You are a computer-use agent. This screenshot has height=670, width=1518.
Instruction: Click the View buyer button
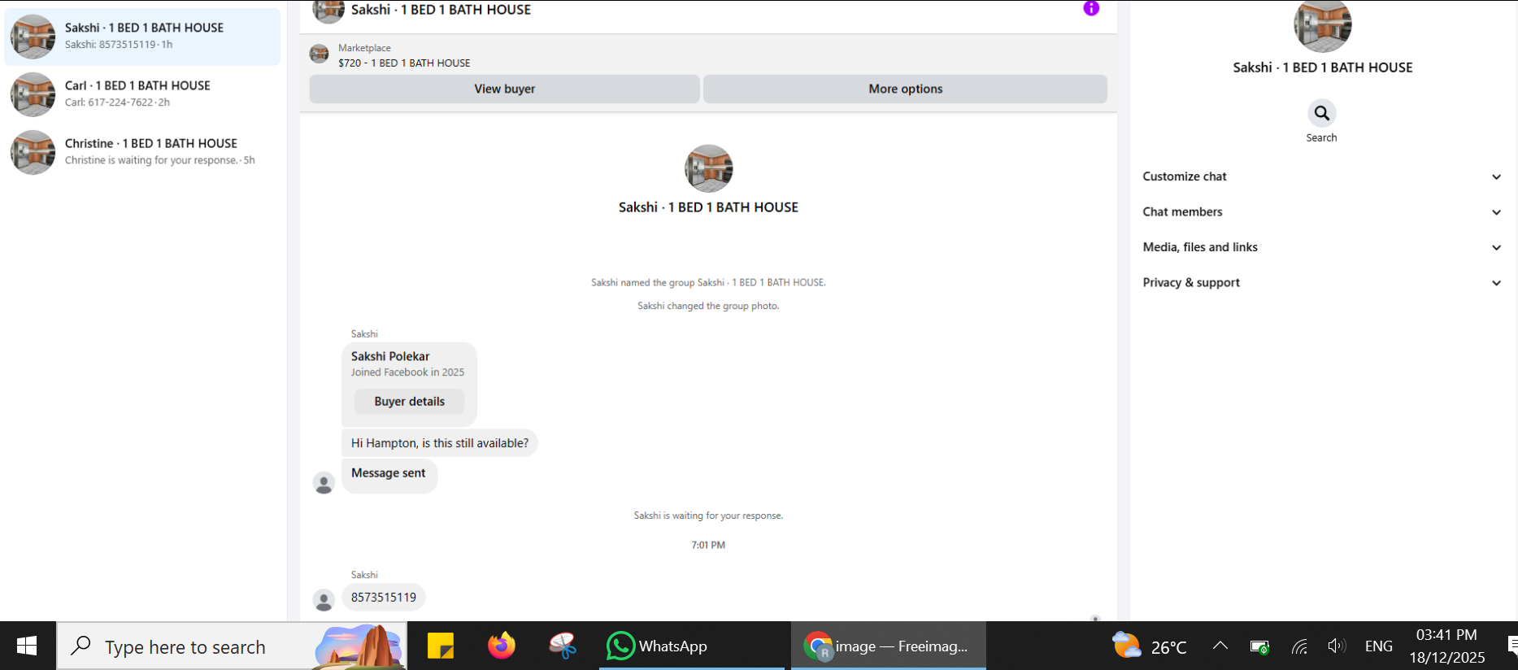click(x=504, y=89)
